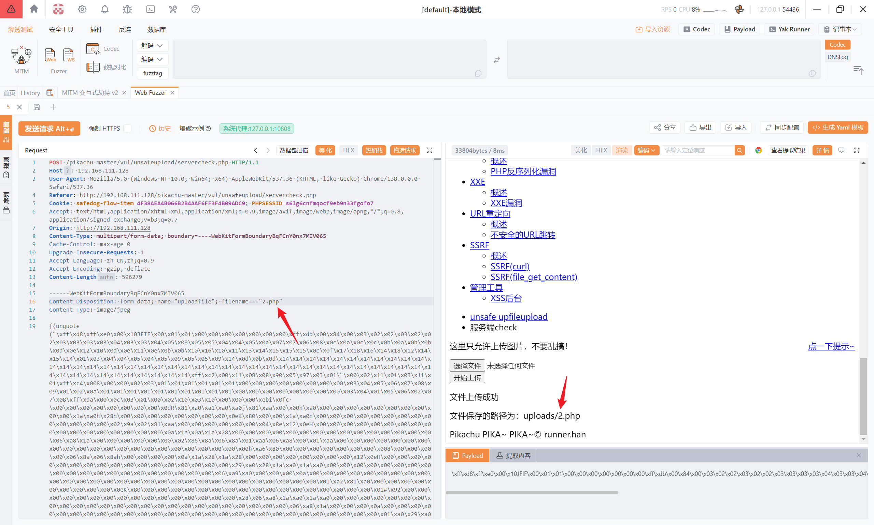Toggle 渲染 render mode in the response
This screenshot has width=874, height=525.
coord(622,150)
